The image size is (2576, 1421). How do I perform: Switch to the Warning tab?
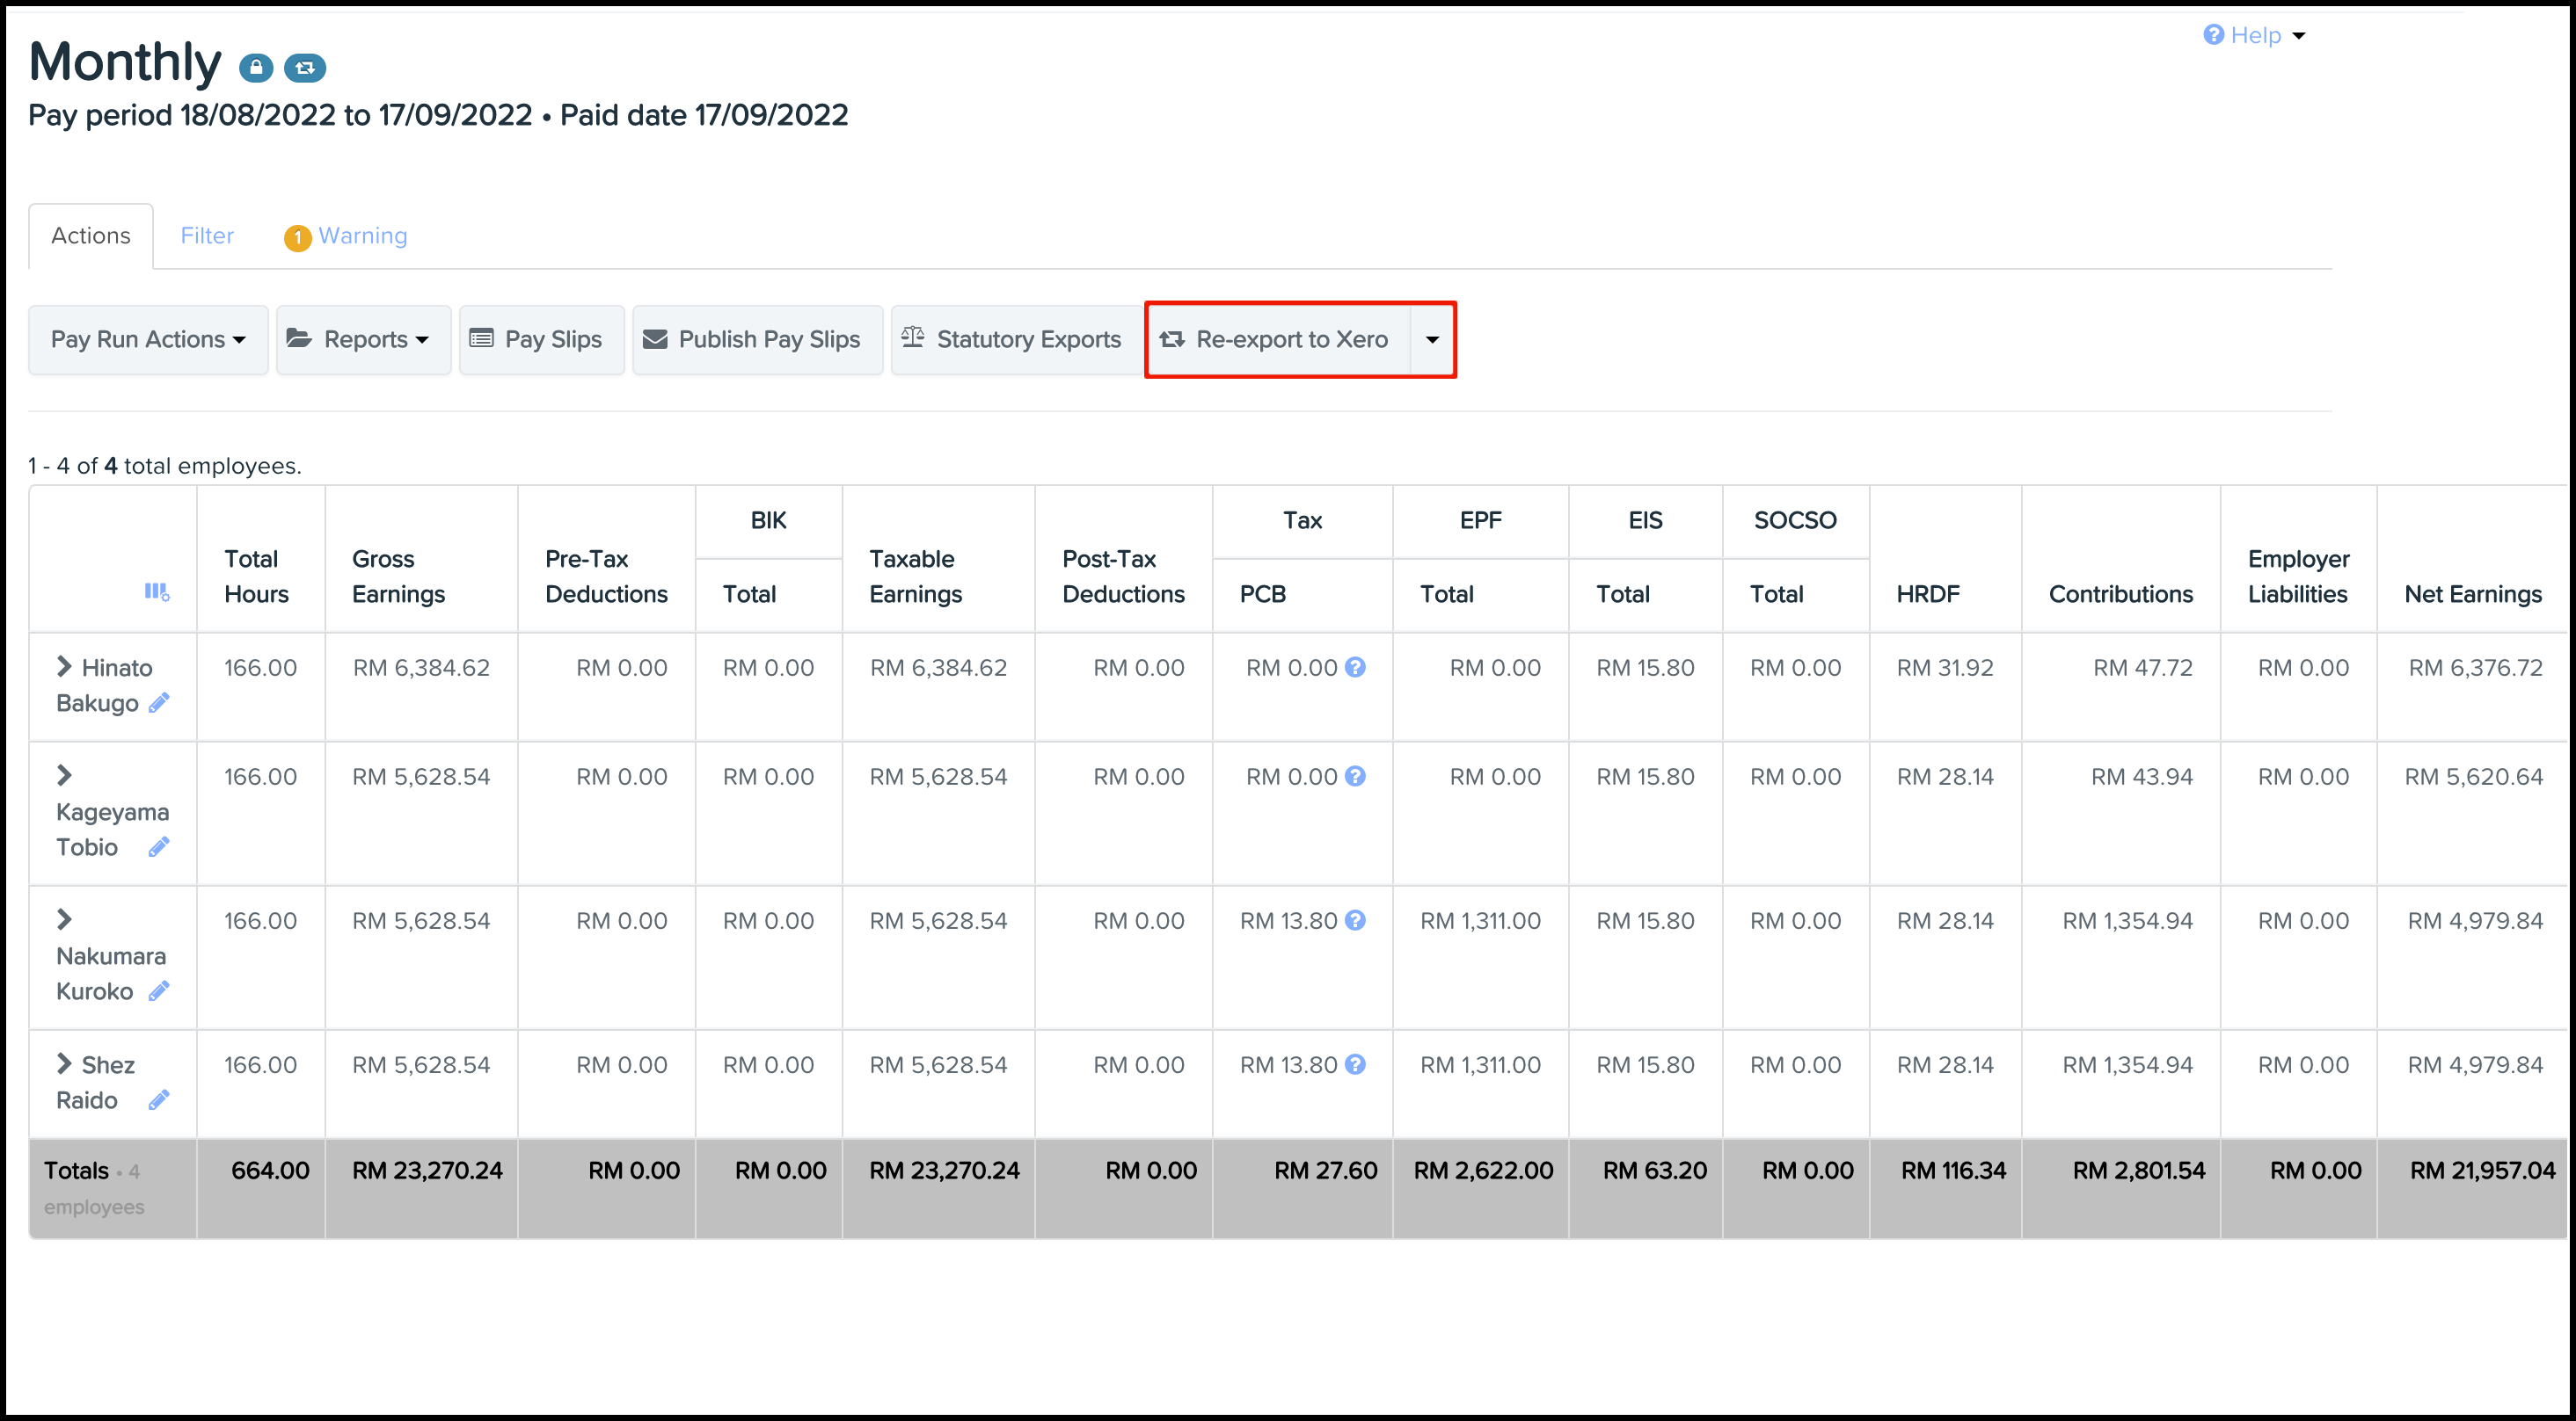(362, 236)
